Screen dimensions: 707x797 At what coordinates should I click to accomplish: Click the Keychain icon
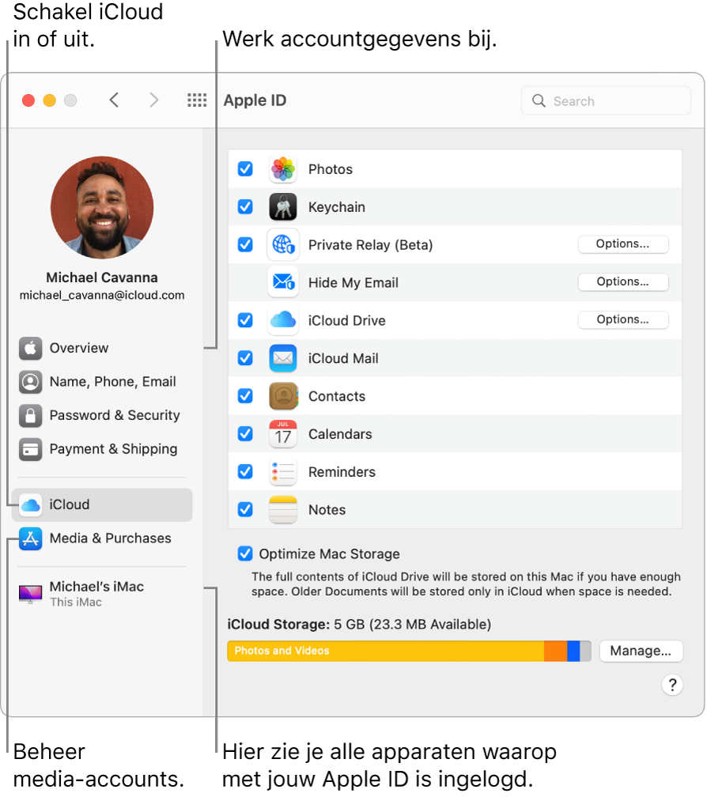pyautogui.click(x=283, y=207)
